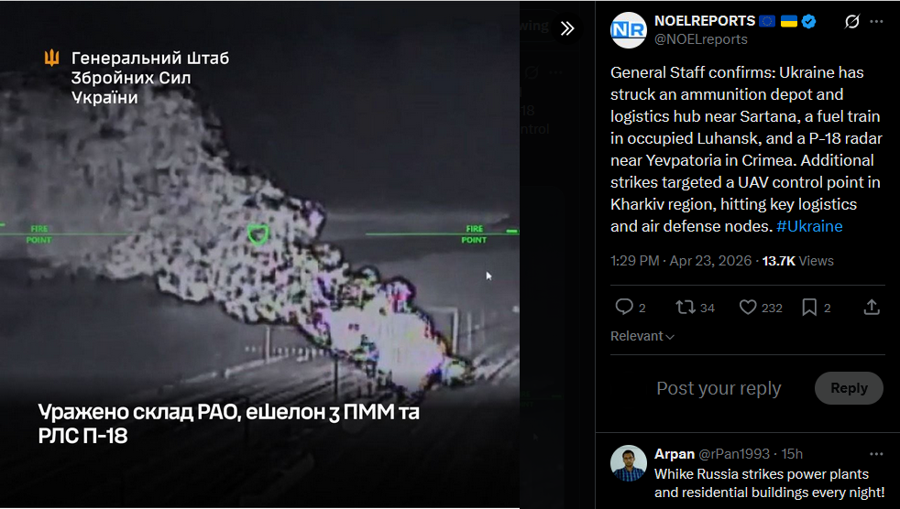Open more options on Arpan's reply
This screenshot has width=900, height=509.
coord(876,454)
